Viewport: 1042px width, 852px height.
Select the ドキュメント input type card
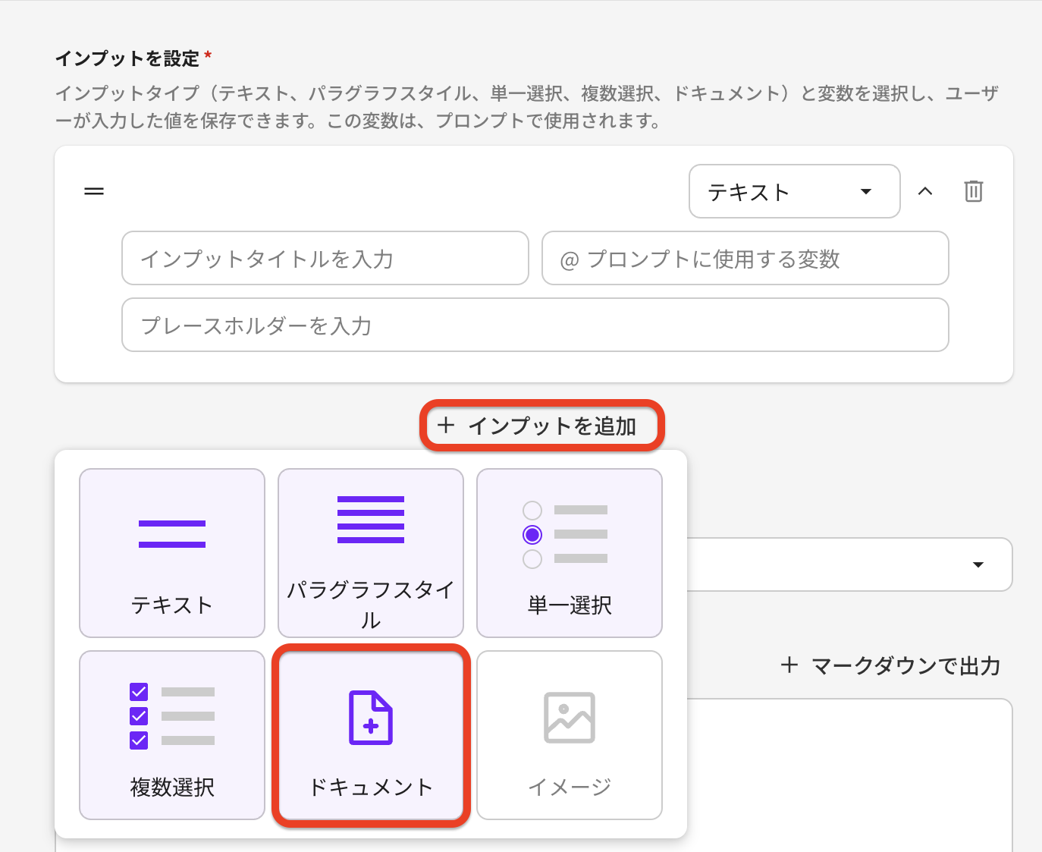point(371,735)
